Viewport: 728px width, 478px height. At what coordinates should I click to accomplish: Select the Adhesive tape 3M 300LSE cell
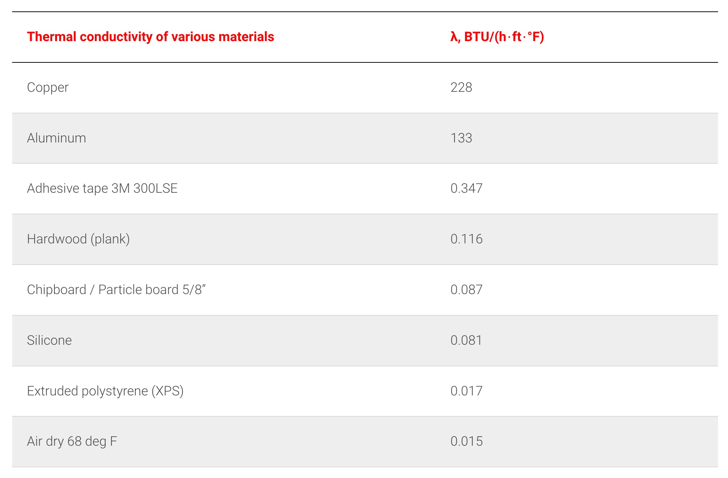coord(102,188)
